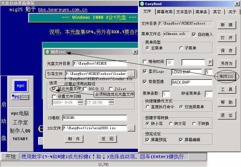Click the 等待时间 value field 30
The height and width of the screenshot is (167, 241).
(x=170, y=62)
